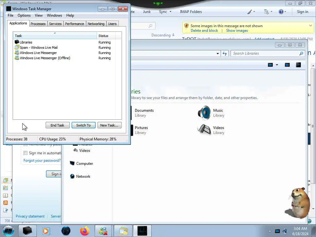
Task: Click the menus list icon in Live Mail toolbar
Action: click(x=266, y=12)
